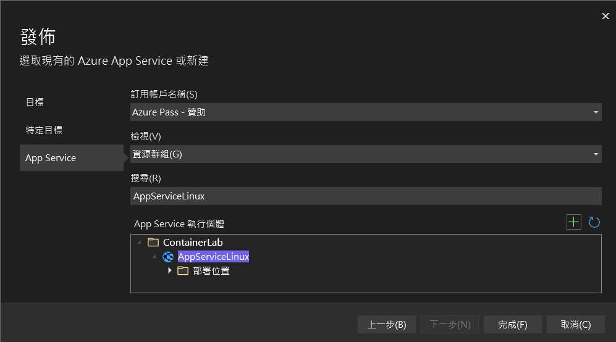
Task: Click the App Service 執行個體 heading
Action: coord(179,224)
